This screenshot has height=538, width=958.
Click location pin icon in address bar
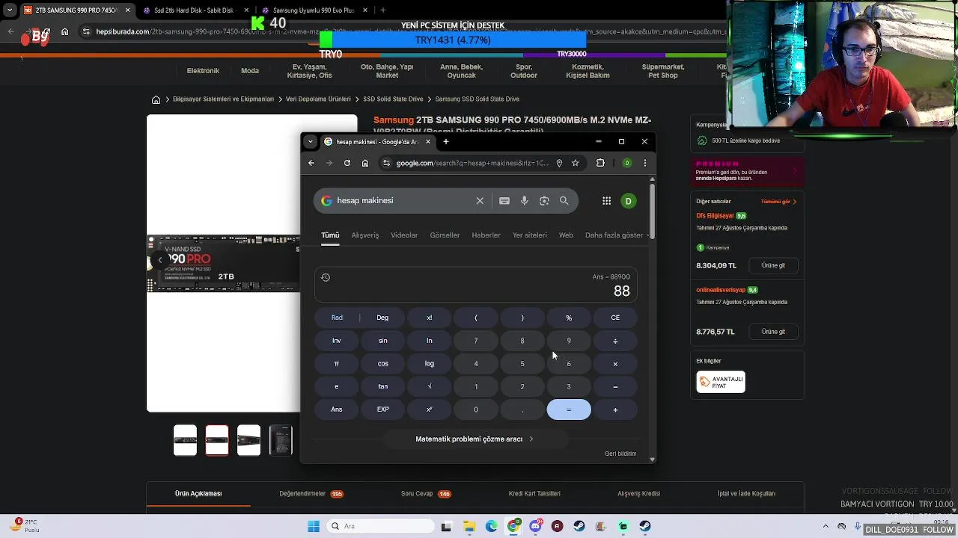[559, 163]
